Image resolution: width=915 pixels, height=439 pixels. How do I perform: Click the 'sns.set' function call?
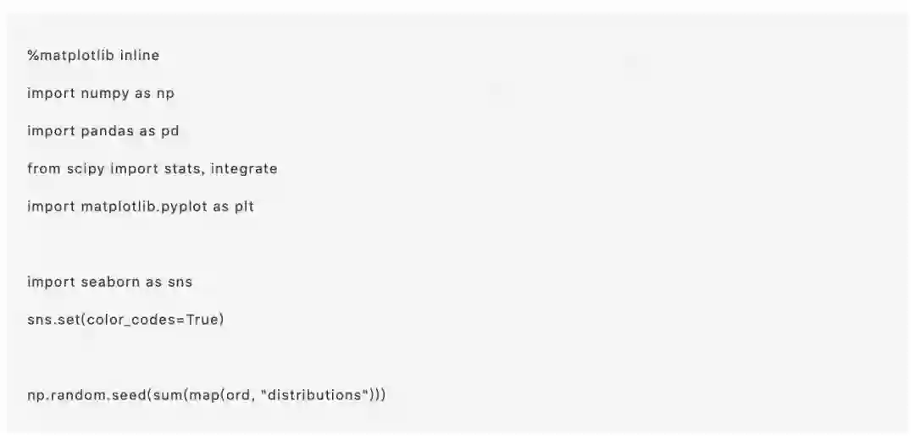[x=53, y=320]
